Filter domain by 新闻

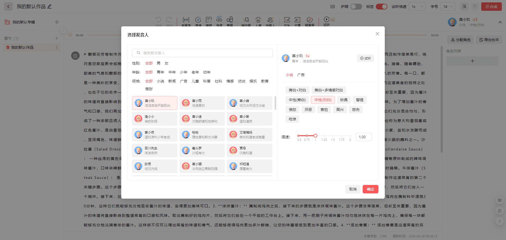[172, 81]
